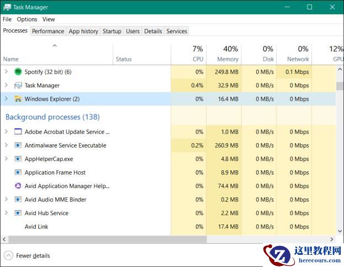The width and height of the screenshot is (344, 267).
Task: Open the Startup tab
Action: [112, 31]
